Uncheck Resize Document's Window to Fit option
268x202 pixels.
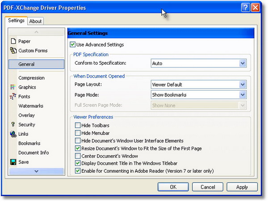(x=78, y=148)
